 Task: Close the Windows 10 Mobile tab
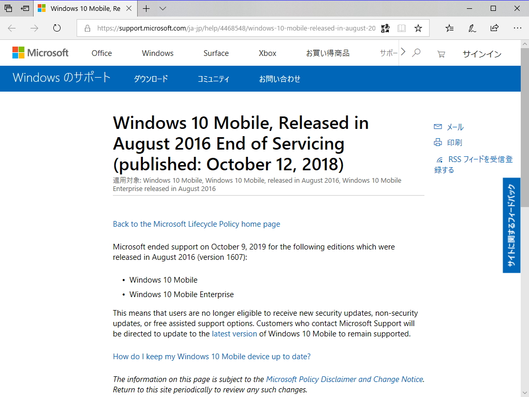(x=129, y=8)
